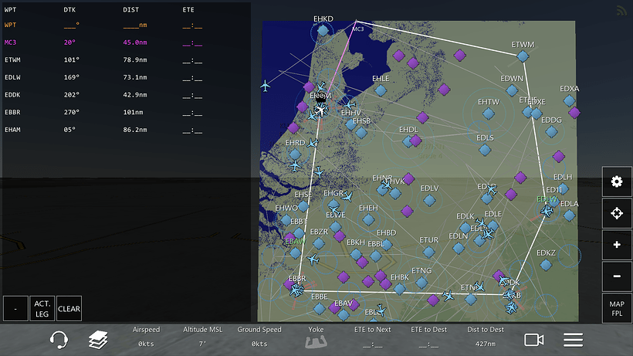Click the ACT. LEG button
This screenshot has width=633, height=356.
click(42, 309)
